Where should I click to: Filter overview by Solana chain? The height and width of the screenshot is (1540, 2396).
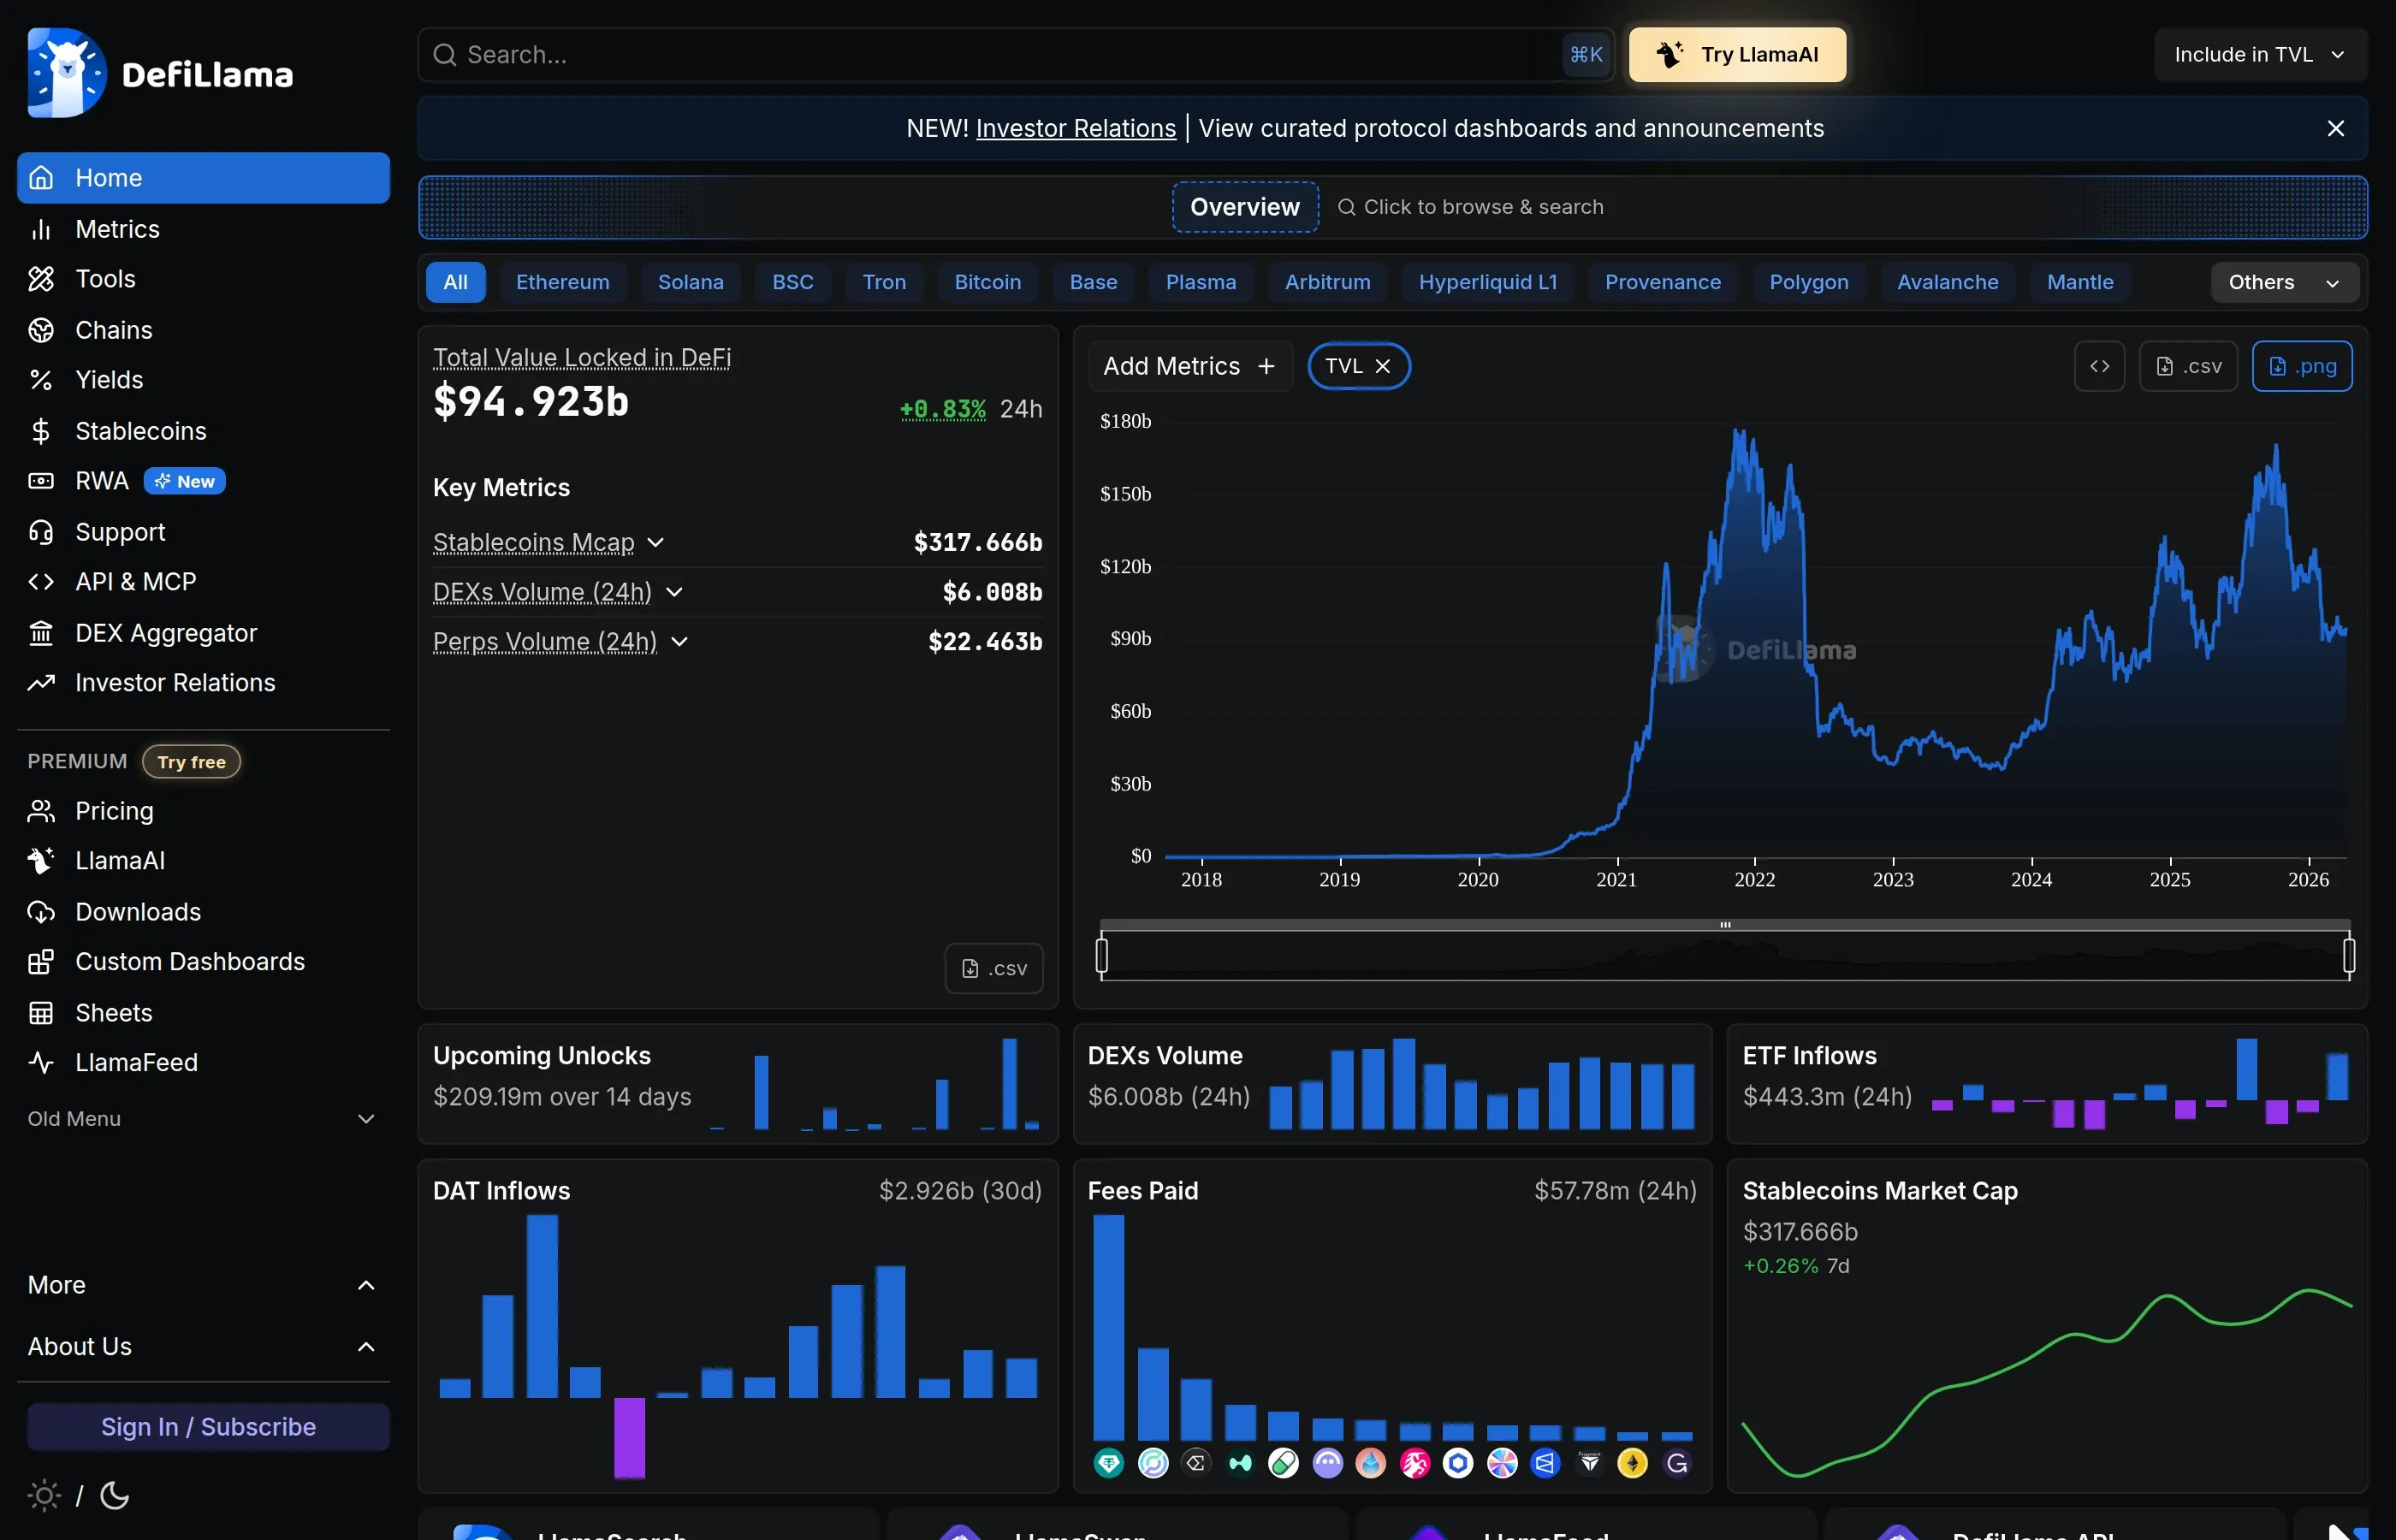pyautogui.click(x=691, y=282)
